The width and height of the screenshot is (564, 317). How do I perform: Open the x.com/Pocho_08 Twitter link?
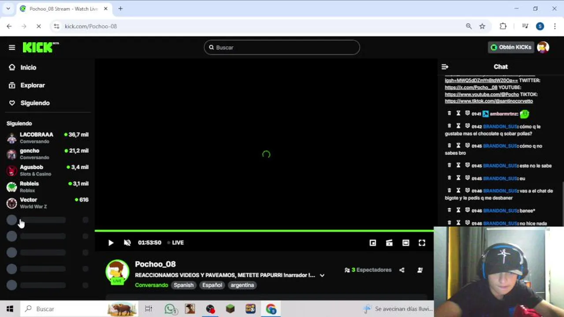(471, 88)
